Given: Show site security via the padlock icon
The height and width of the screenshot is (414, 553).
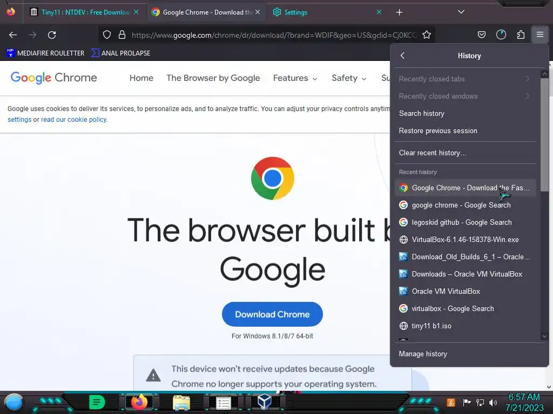Looking at the screenshot, I should click(122, 34).
